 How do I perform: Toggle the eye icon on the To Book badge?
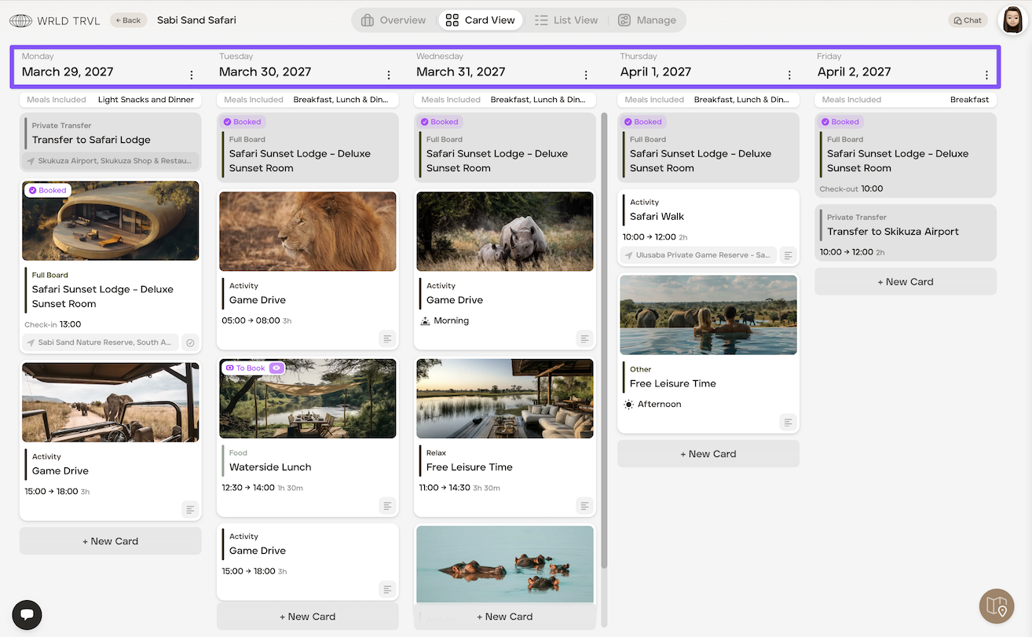click(x=276, y=368)
